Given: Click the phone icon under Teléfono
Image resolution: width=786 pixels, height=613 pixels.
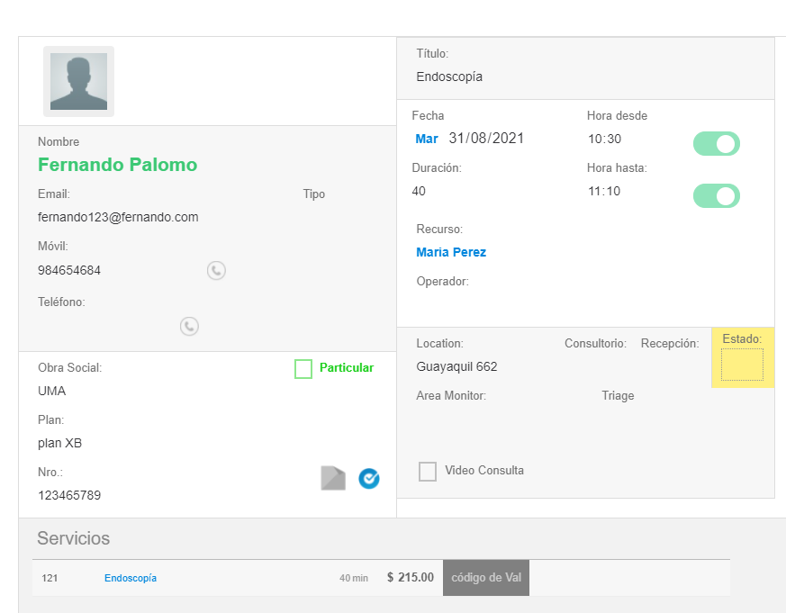Looking at the screenshot, I should 189,326.
